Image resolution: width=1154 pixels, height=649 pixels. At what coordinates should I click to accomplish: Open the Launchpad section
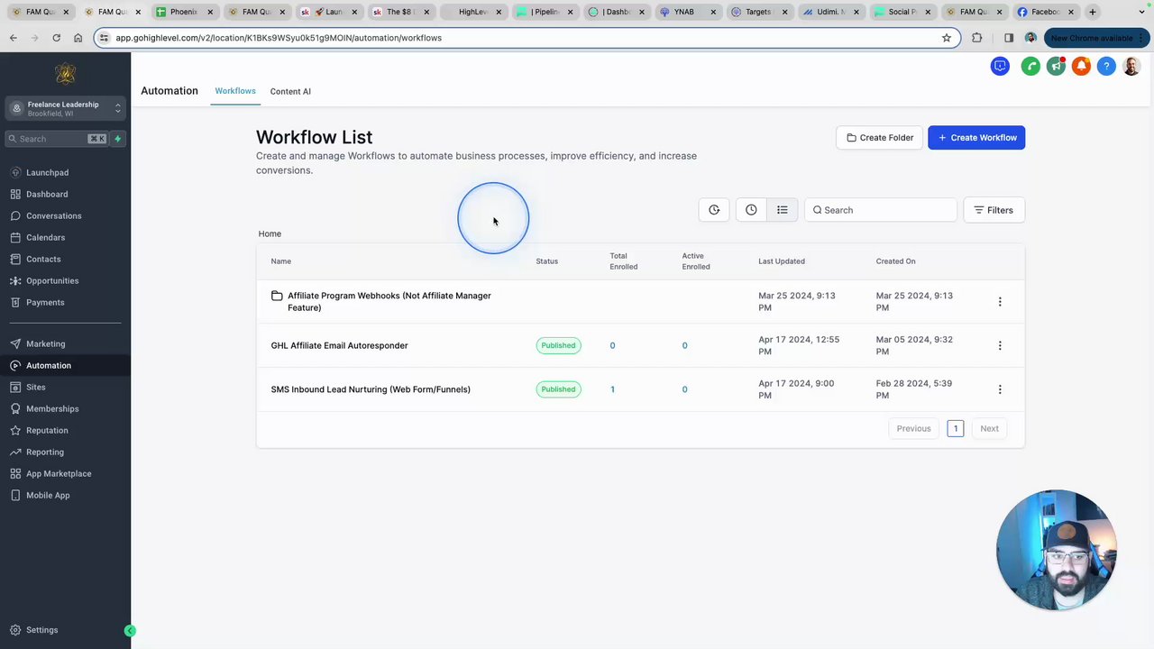pos(47,172)
